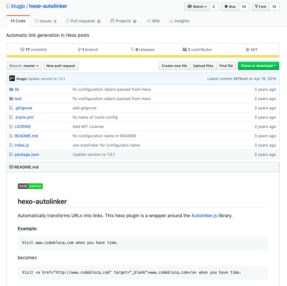Click the yellow language breakdown bar

click(143, 56)
